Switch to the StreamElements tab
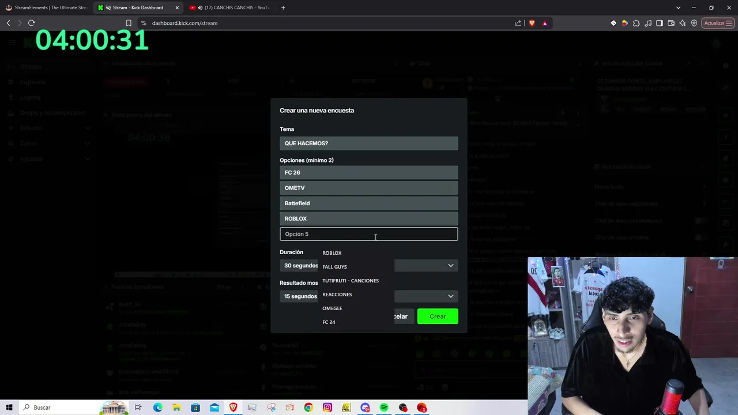The width and height of the screenshot is (738, 415). point(46,7)
